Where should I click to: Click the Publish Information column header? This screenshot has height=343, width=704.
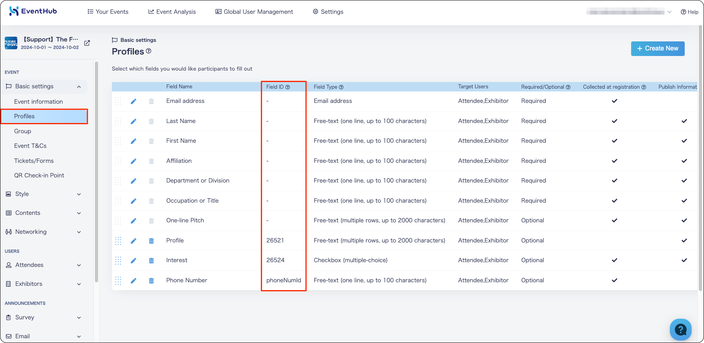click(678, 87)
